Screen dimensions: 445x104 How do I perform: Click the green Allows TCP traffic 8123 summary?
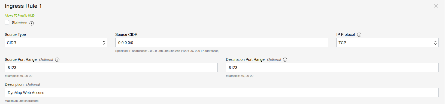tap(20, 15)
